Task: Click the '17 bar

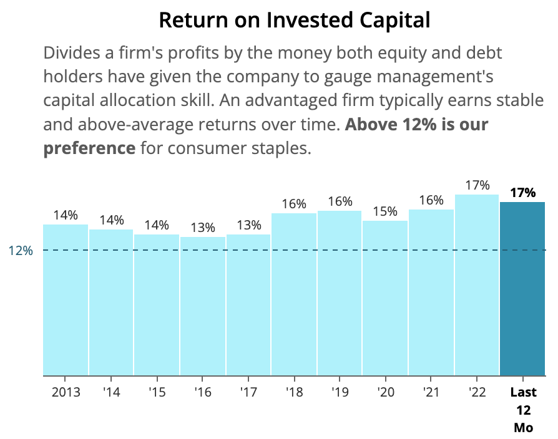Action: (248, 305)
